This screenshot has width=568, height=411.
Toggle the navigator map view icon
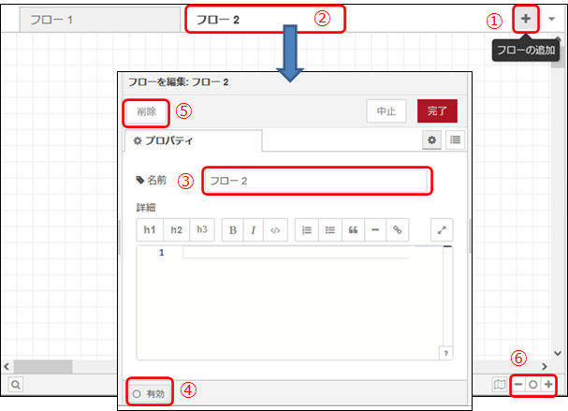502,384
